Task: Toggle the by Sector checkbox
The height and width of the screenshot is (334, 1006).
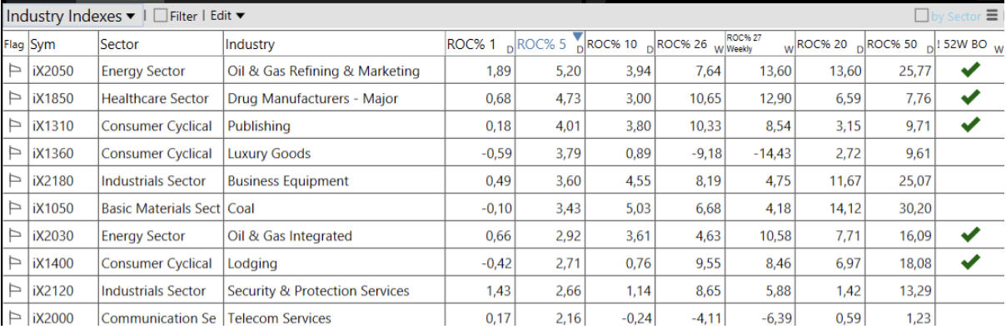Action: point(921,16)
